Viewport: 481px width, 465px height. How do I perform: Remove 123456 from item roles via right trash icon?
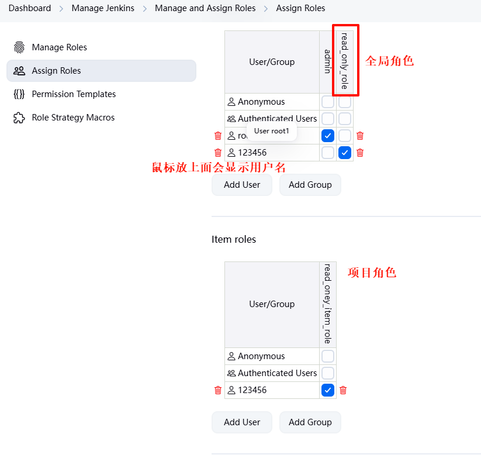coord(343,390)
